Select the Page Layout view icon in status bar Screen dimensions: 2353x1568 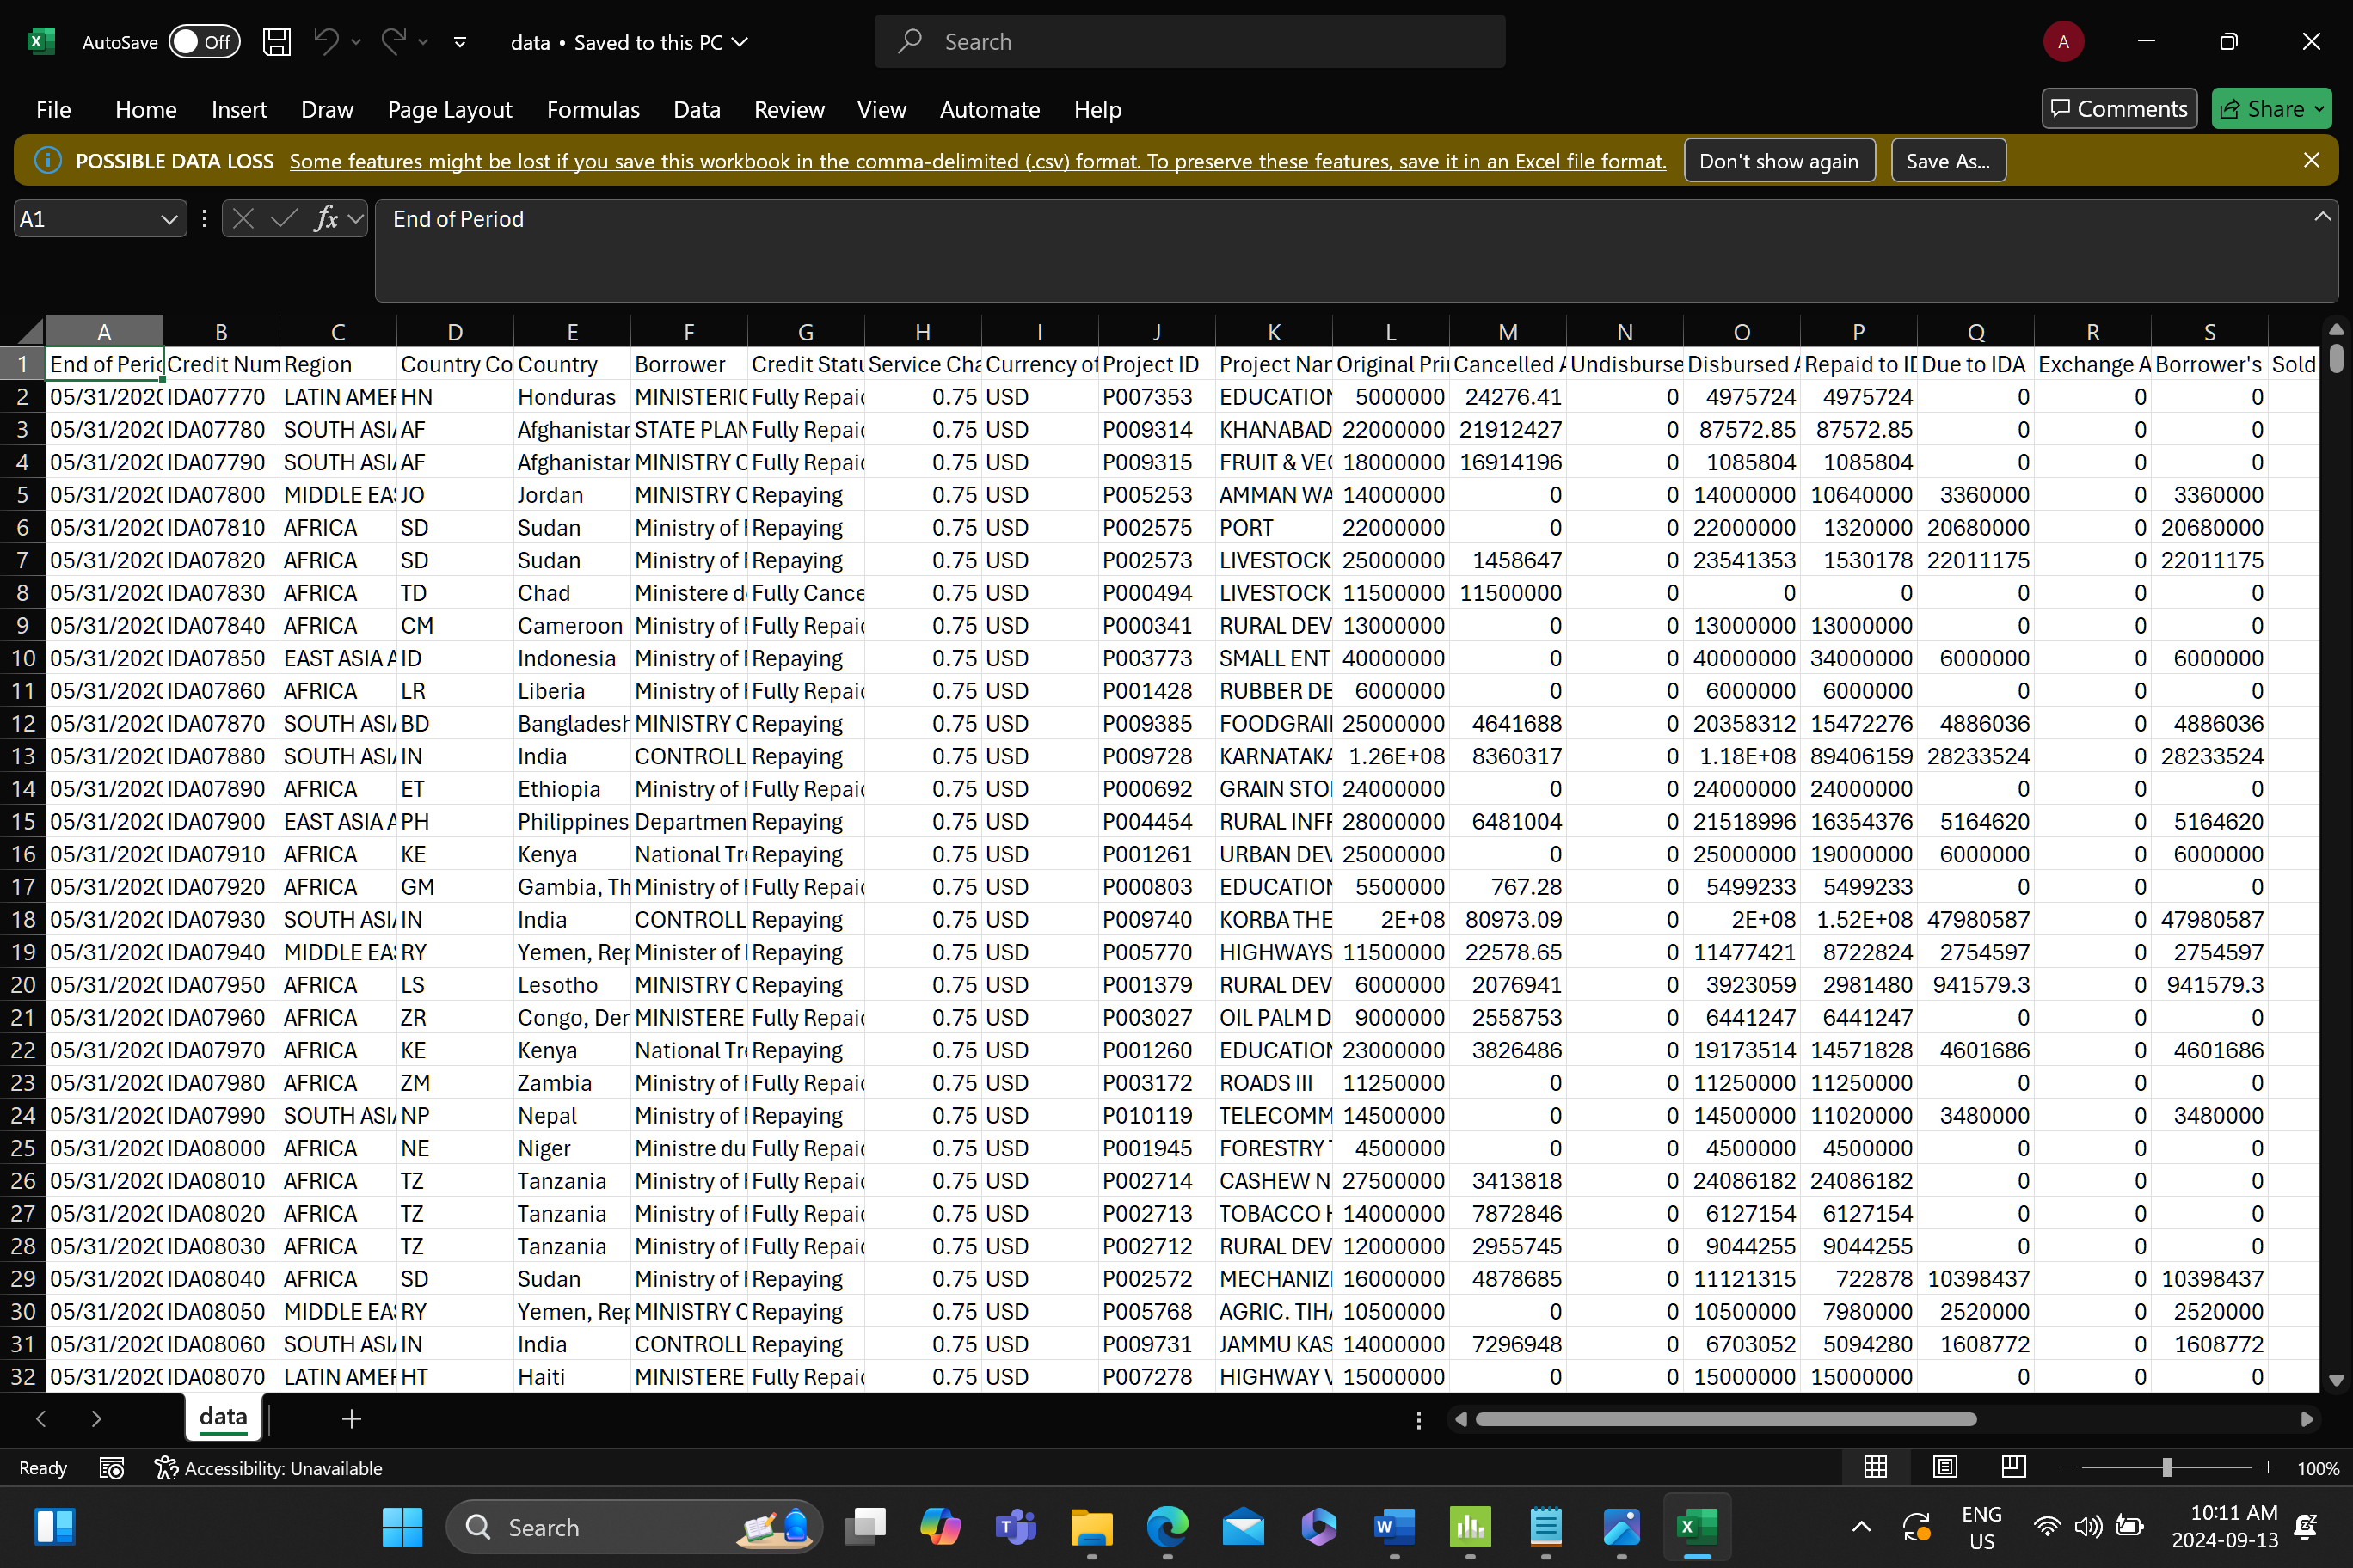coord(1944,1467)
